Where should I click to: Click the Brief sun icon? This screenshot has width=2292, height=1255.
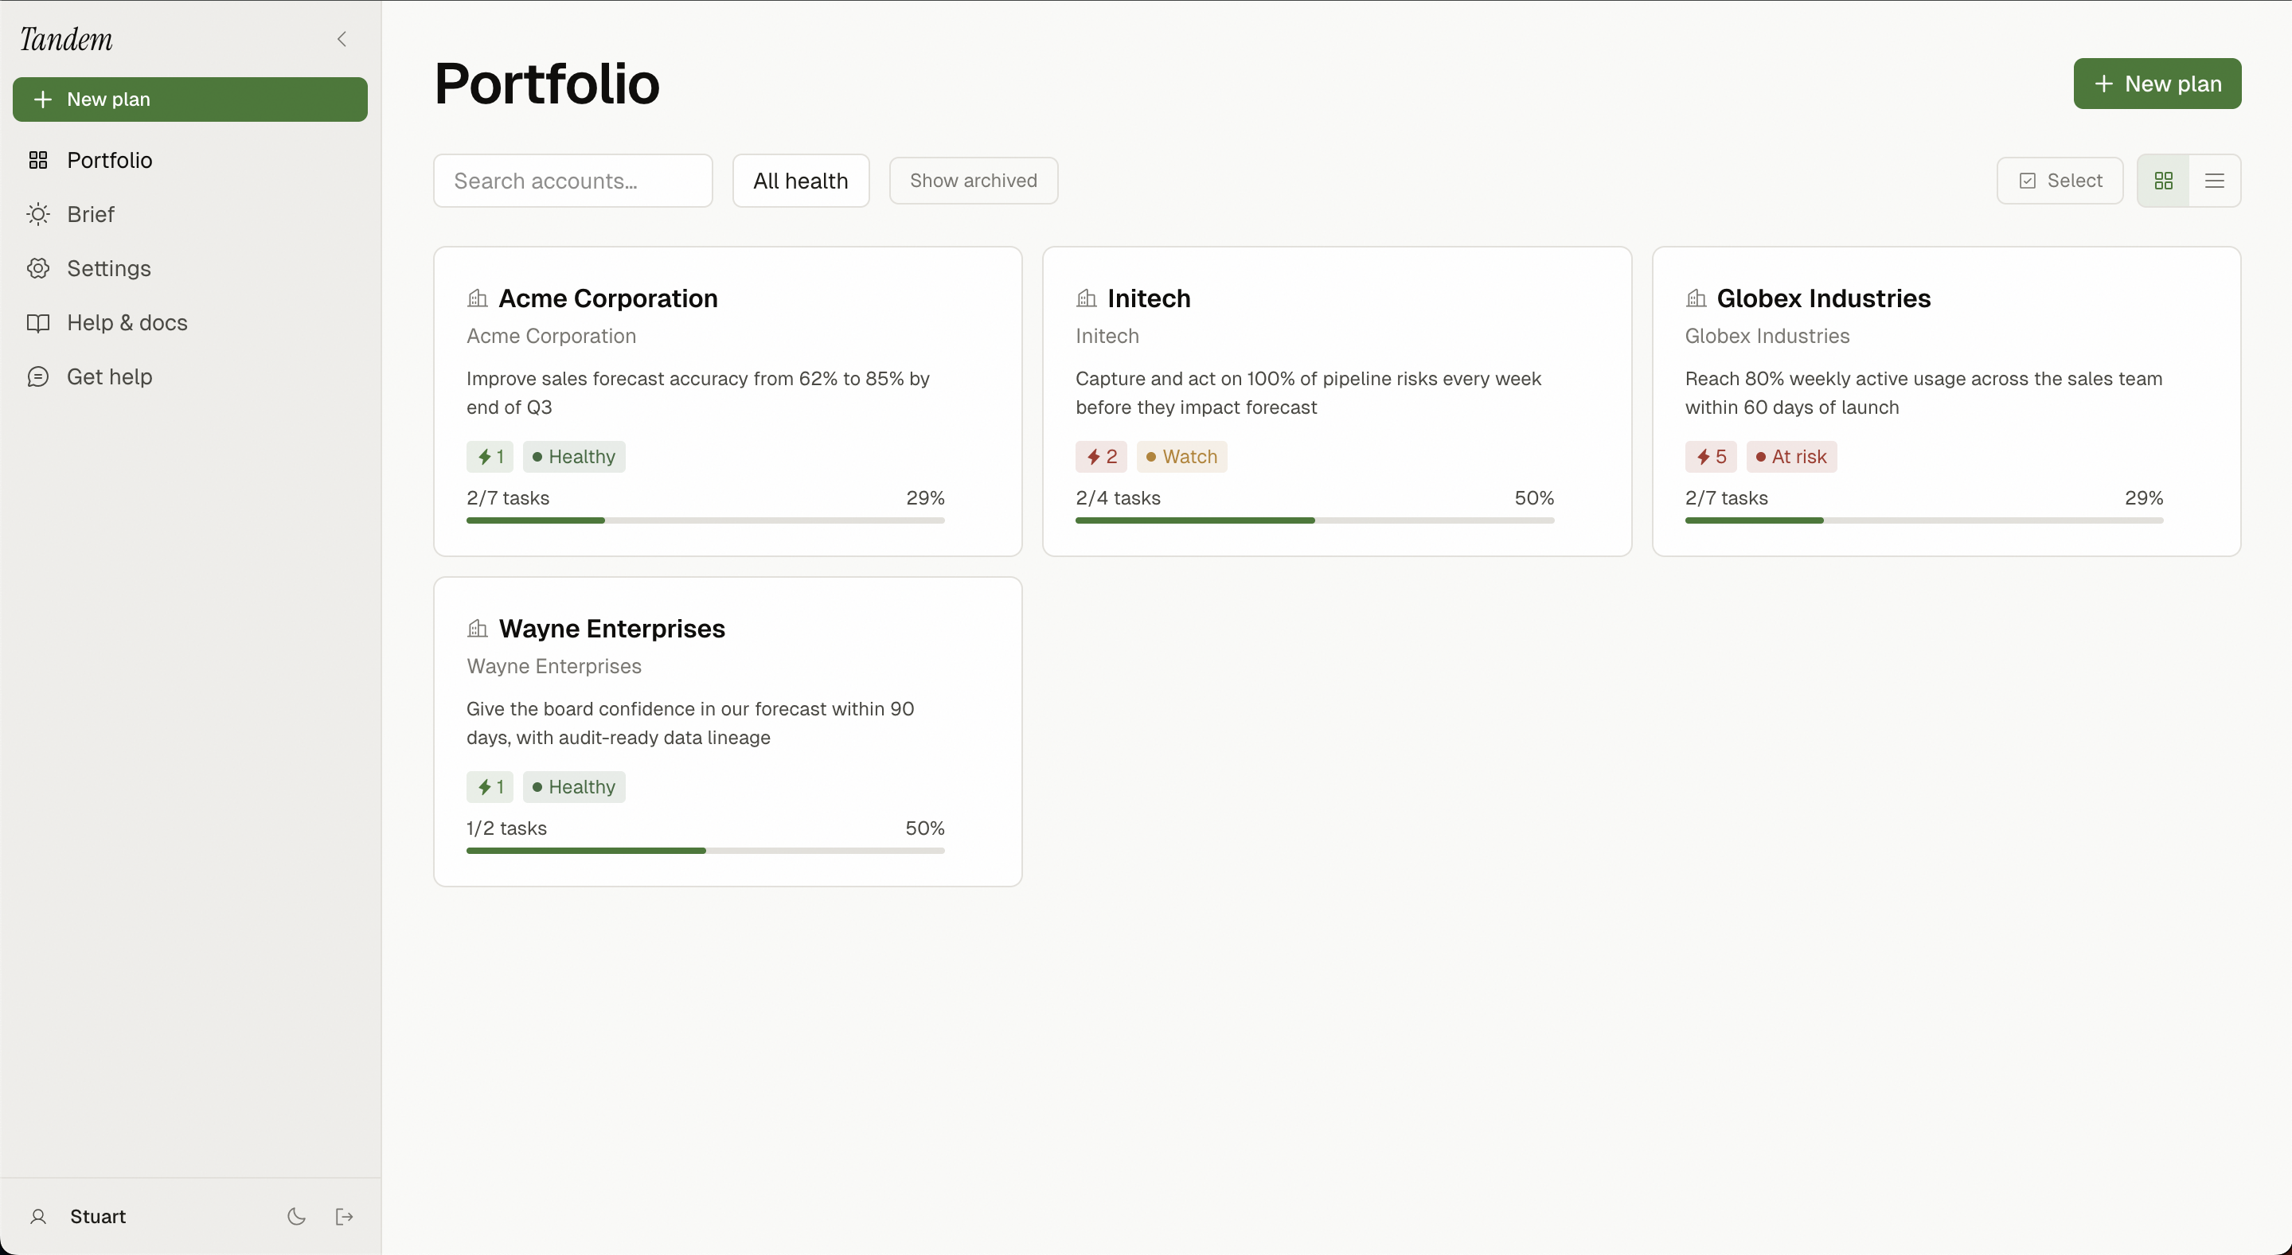(37, 214)
